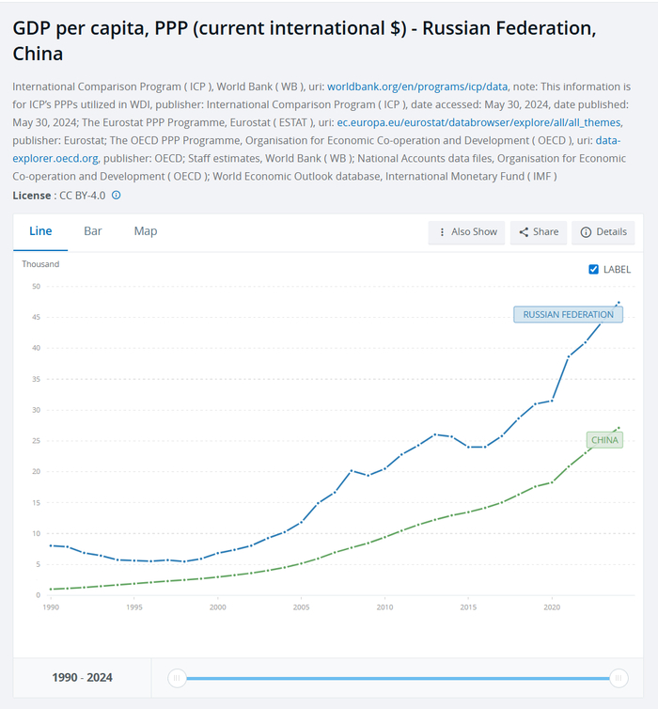Screen dimensions: 658x709
Task: Click the 1990 - 2024 range text
Action: pyautogui.click(x=83, y=677)
